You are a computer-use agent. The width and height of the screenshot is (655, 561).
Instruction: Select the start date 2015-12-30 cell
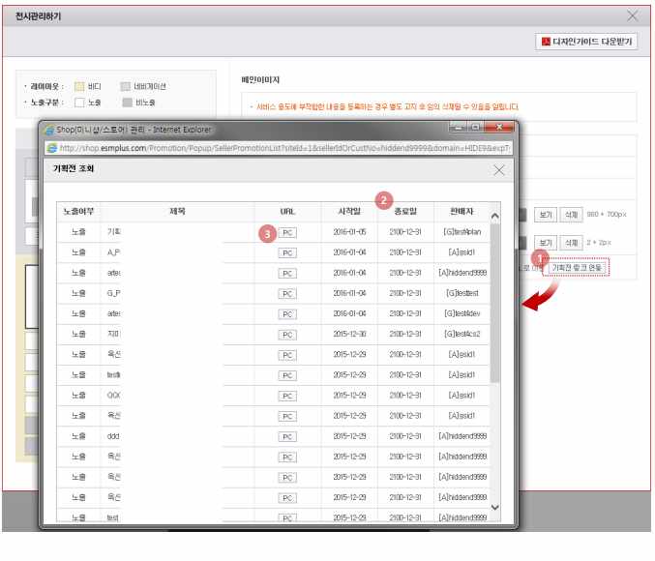349,334
